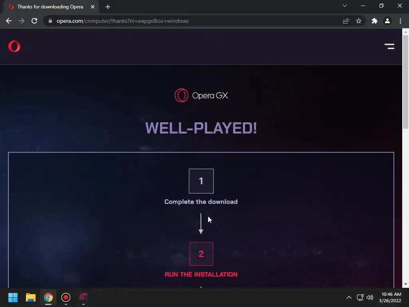The image size is (409, 307).
Task: Click the pink arc app taskbar icon
Action: 83,297
